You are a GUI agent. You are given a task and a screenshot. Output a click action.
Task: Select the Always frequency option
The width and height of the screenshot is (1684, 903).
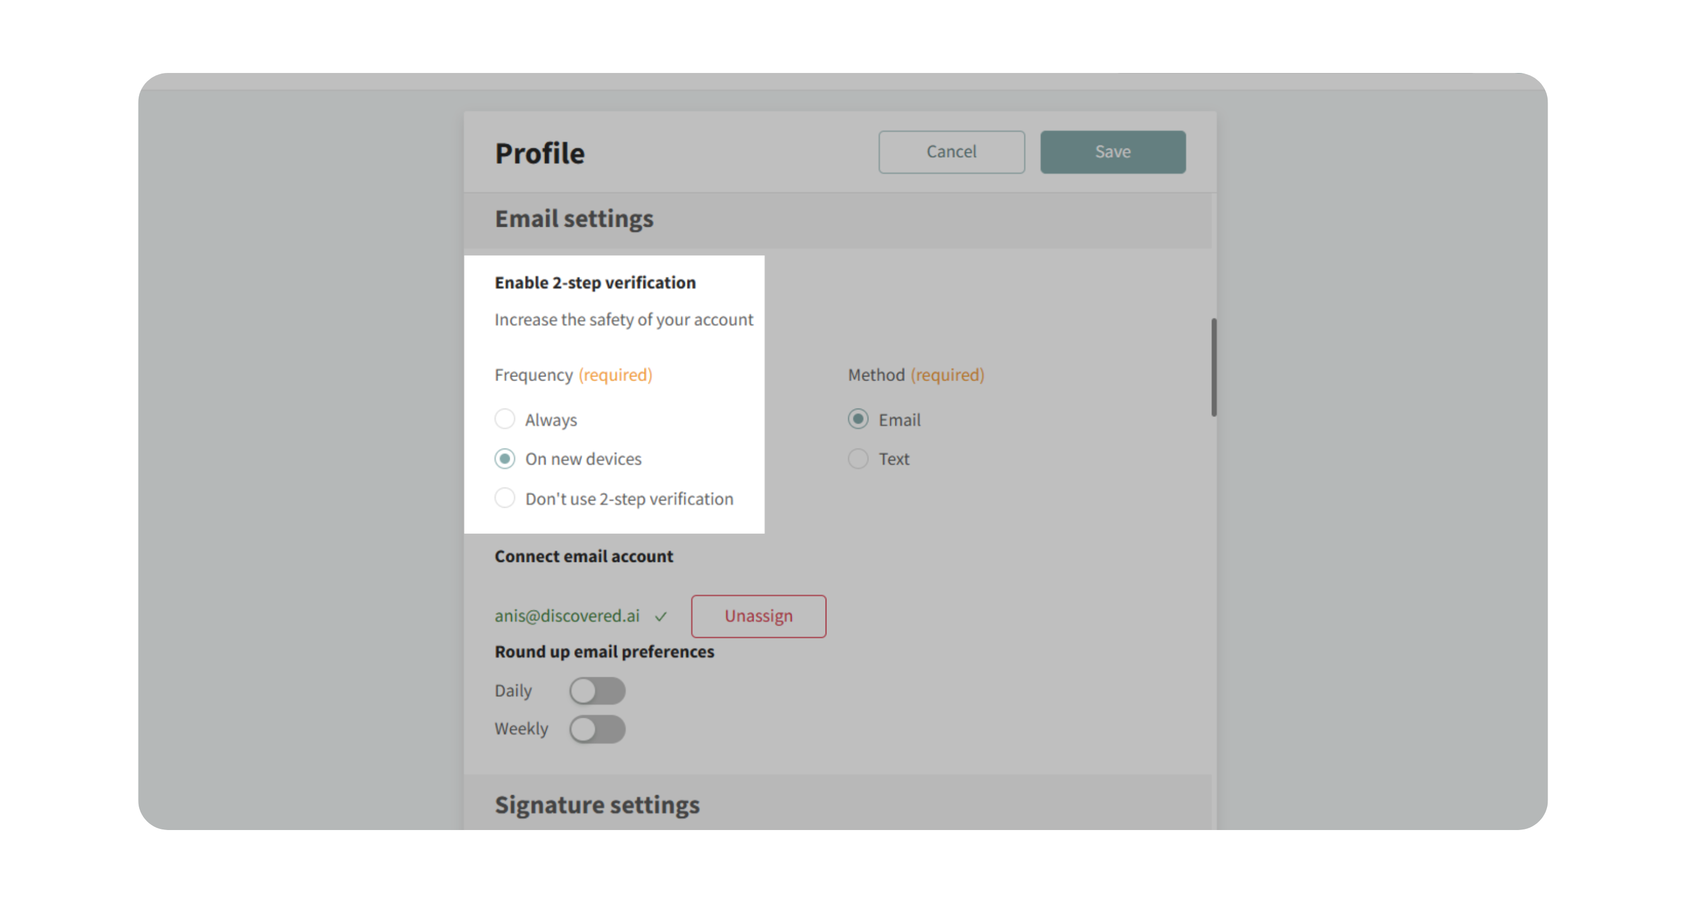click(505, 419)
